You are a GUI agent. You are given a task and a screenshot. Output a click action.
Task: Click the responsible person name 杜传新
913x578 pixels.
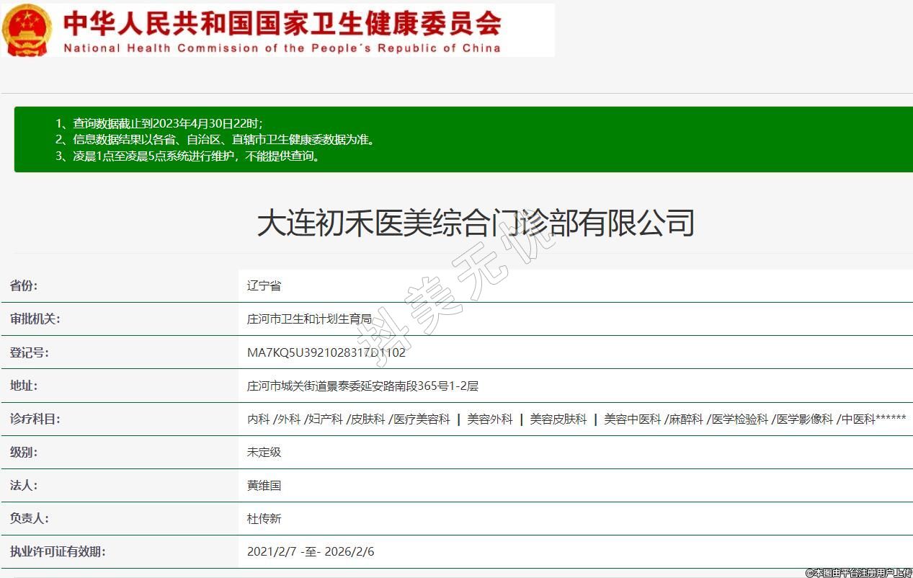click(264, 518)
